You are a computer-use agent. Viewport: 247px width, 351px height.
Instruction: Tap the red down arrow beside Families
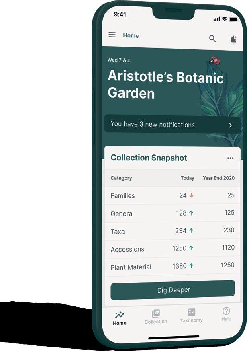191,195
